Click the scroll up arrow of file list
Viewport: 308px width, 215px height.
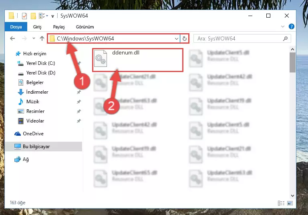coord(292,49)
